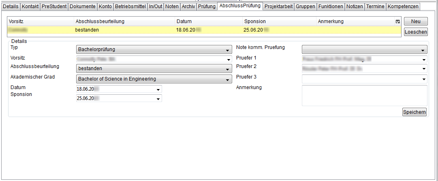Open the Pruefer 3 dropdown
Screen dimensions: 438x181
click(364, 79)
